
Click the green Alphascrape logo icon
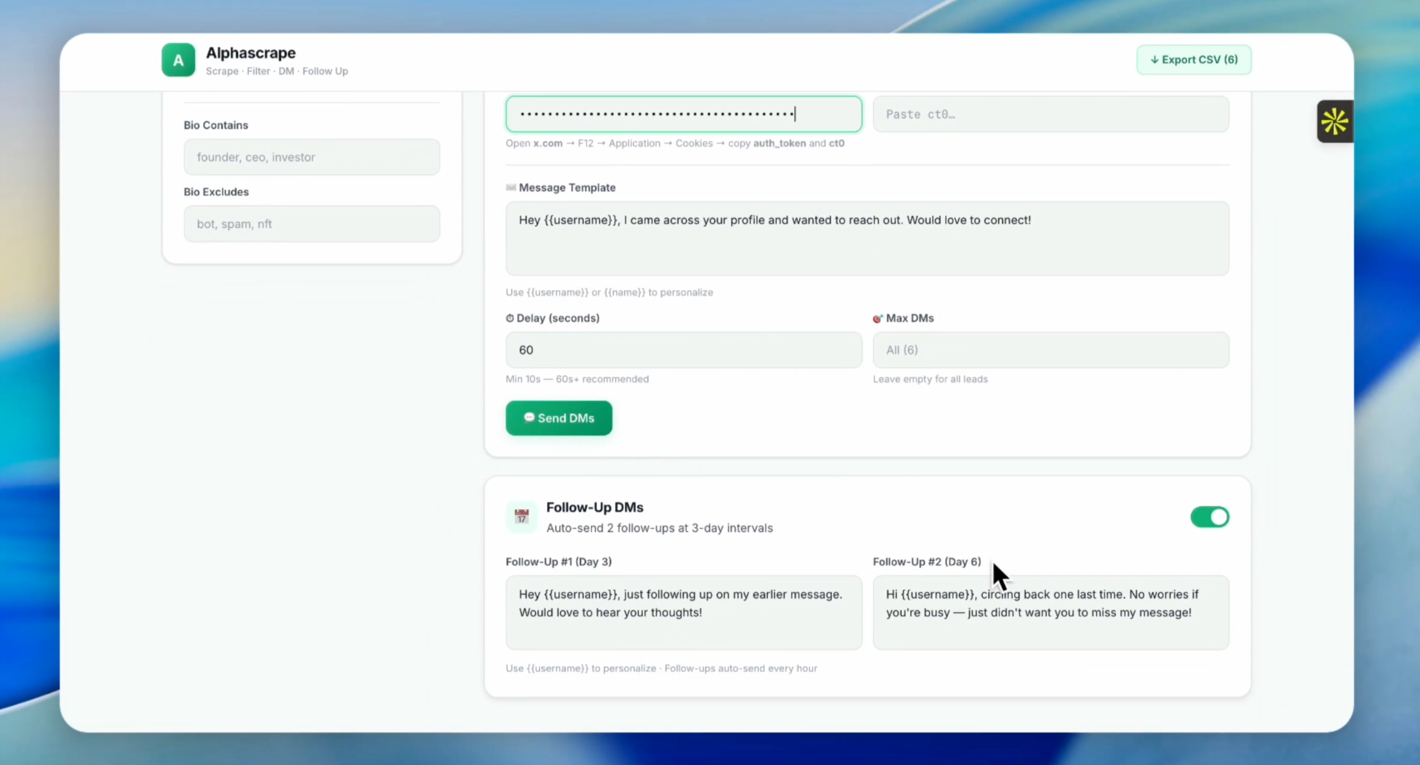point(178,60)
